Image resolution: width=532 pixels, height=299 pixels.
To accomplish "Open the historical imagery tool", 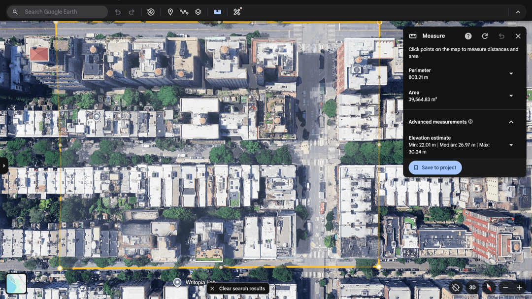I will pyautogui.click(x=151, y=12).
